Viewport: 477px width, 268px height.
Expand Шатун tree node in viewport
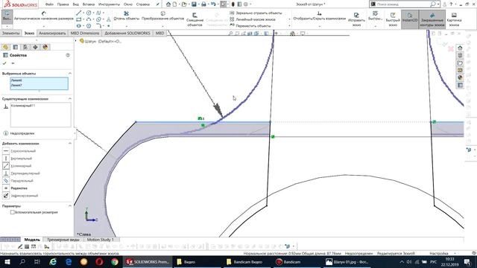point(76,41)
